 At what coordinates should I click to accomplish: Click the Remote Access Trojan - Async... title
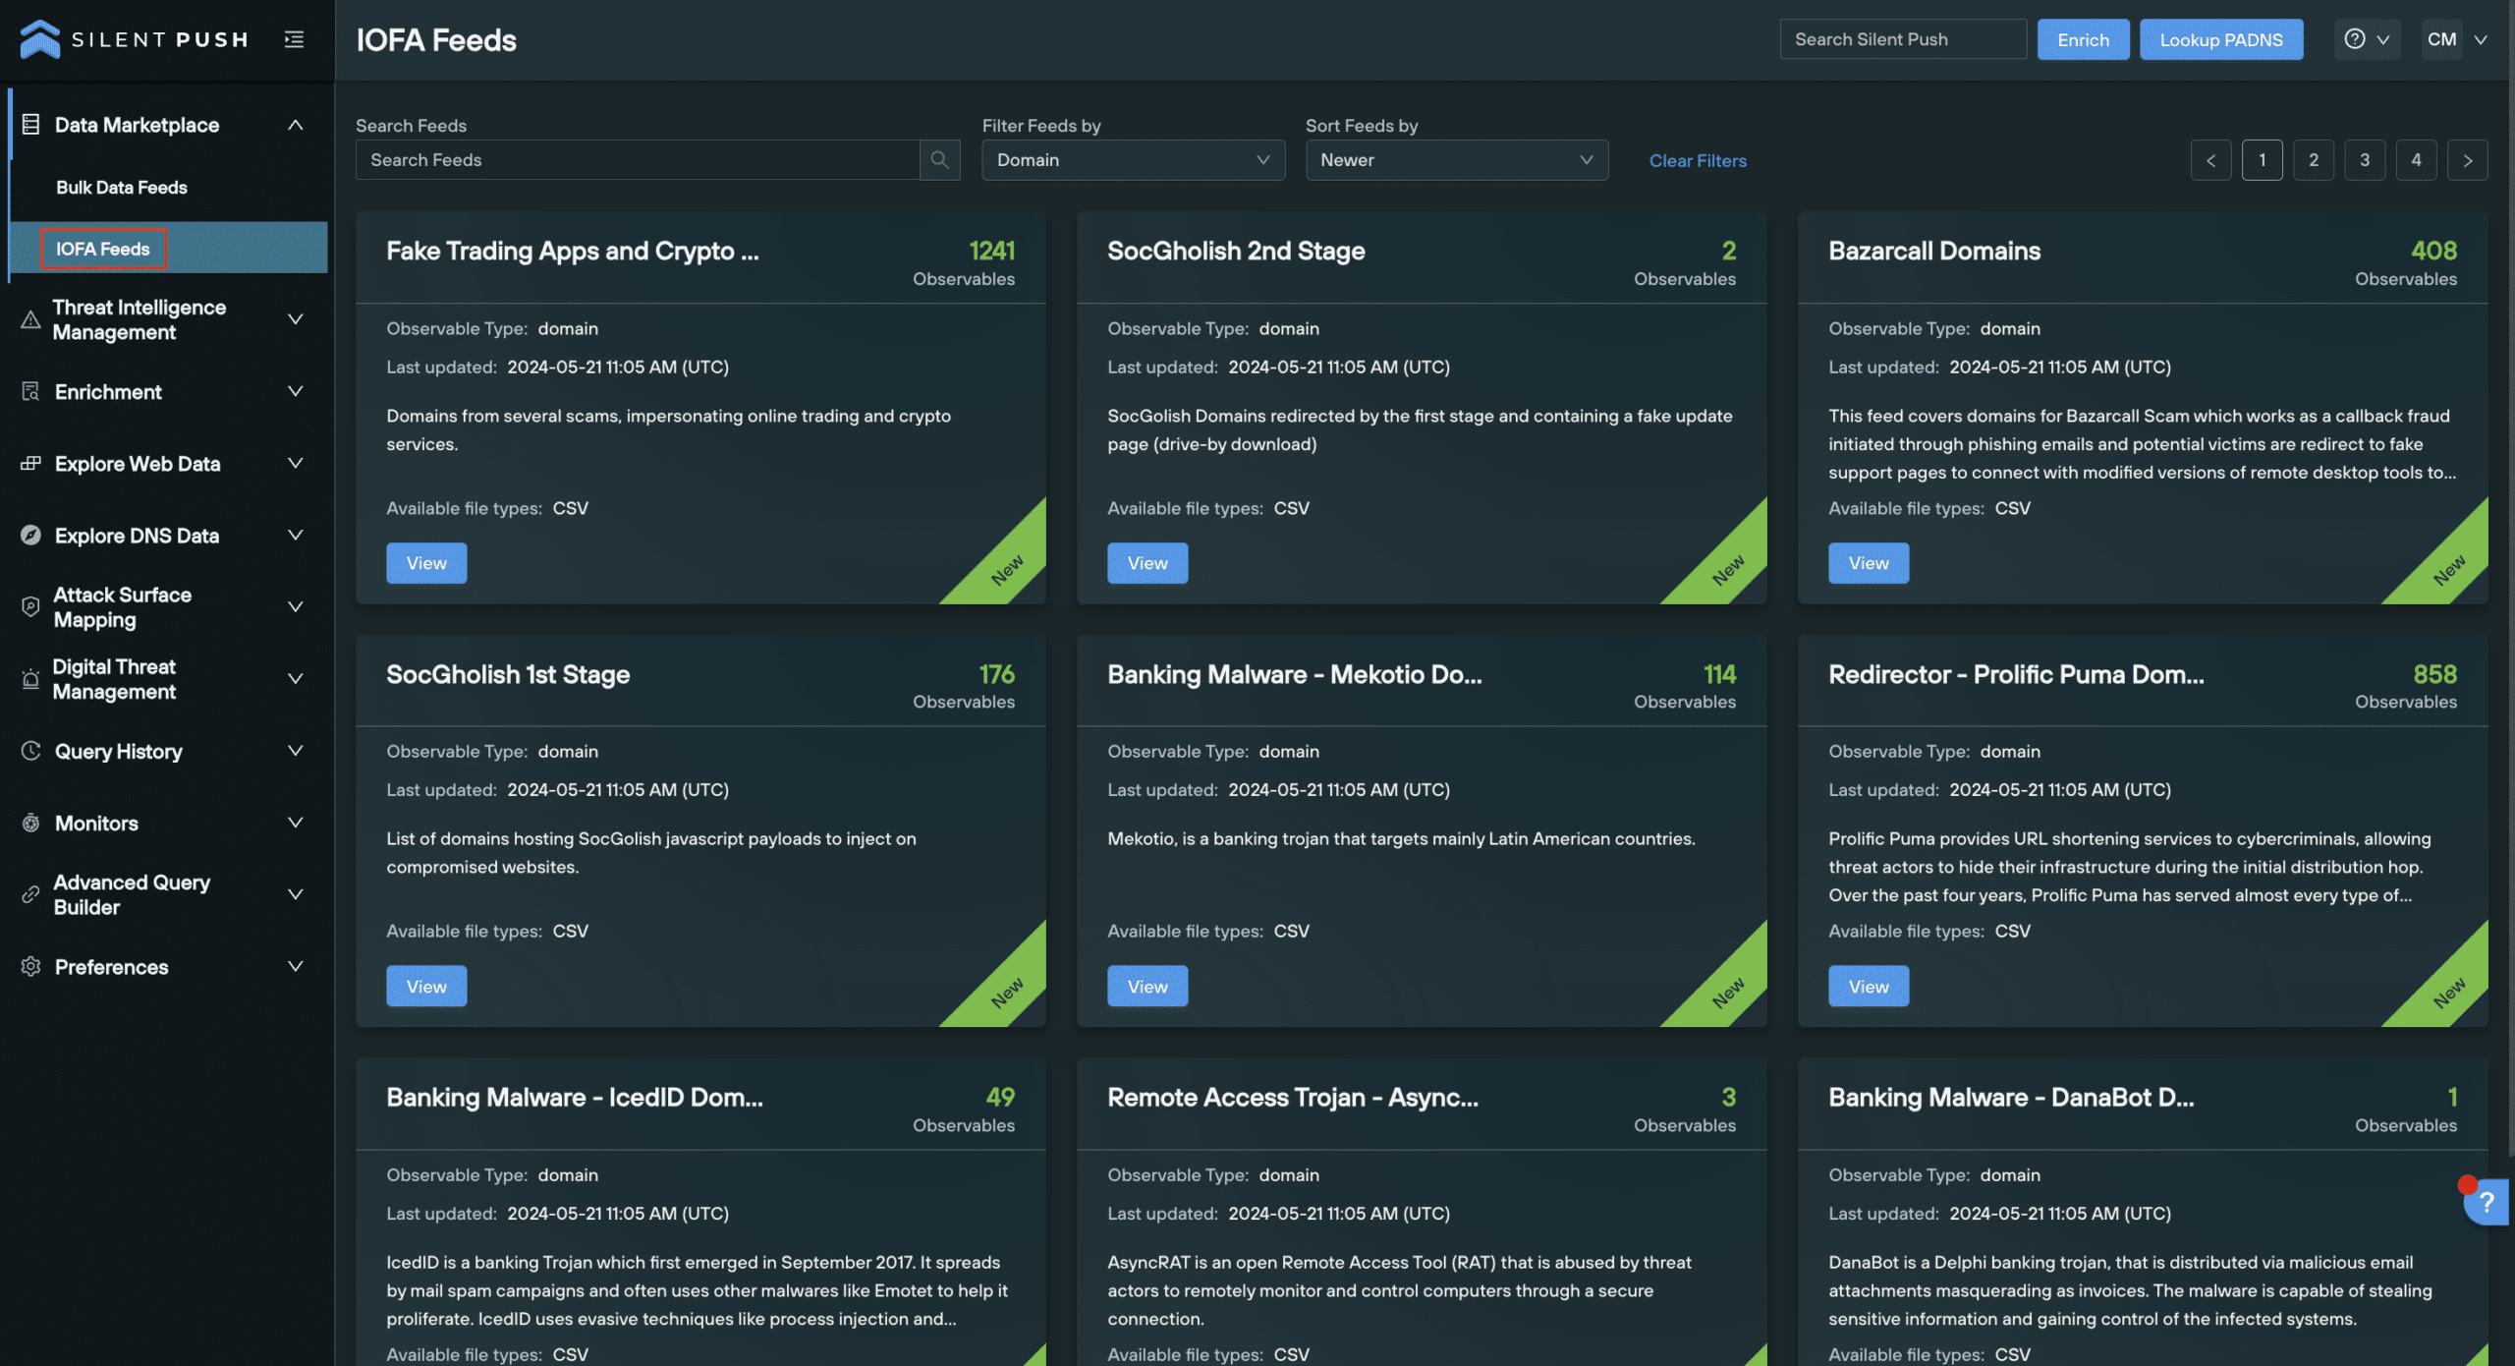click(1293, 1098)
